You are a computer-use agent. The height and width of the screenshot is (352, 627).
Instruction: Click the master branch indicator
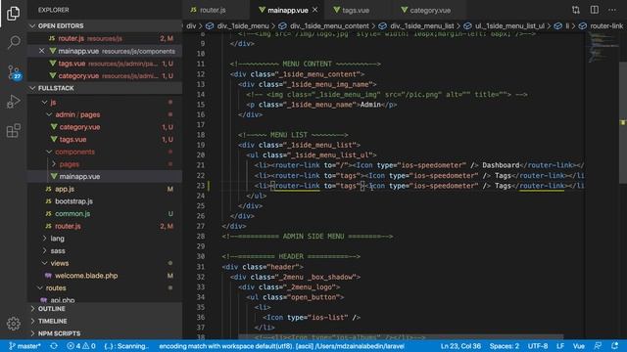pyautogui.click(x=24, y=346)
